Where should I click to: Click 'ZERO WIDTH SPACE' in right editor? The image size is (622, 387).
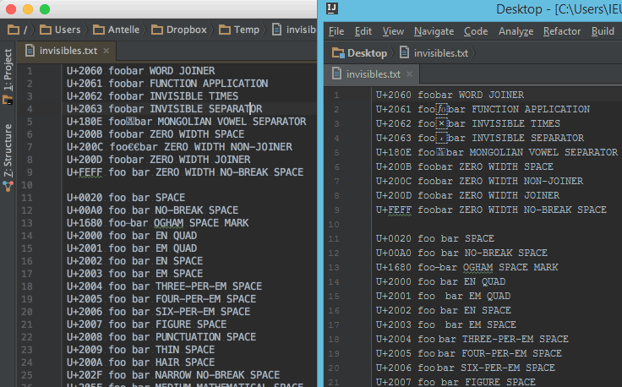(506, 167)
